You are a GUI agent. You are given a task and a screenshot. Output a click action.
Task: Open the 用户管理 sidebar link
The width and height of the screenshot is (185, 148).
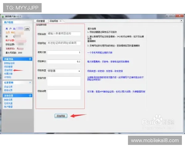point(8,107)
